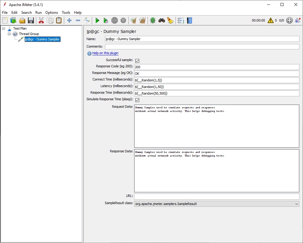The height and width of the screenshot is (243, 303).
Task: Click the URL input field
Action: pos(217,197)
